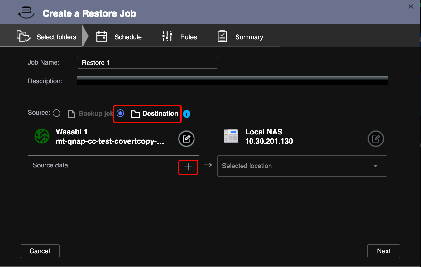
Task: Click the blue info icon beside Destination
Action: point(187,114)
